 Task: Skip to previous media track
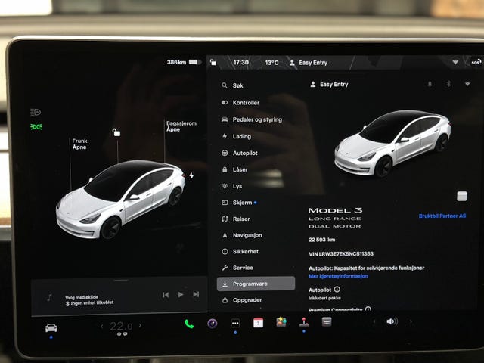tap(166, 295)
